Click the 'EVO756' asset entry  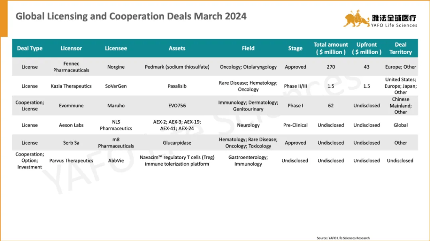tap(177, 106)
